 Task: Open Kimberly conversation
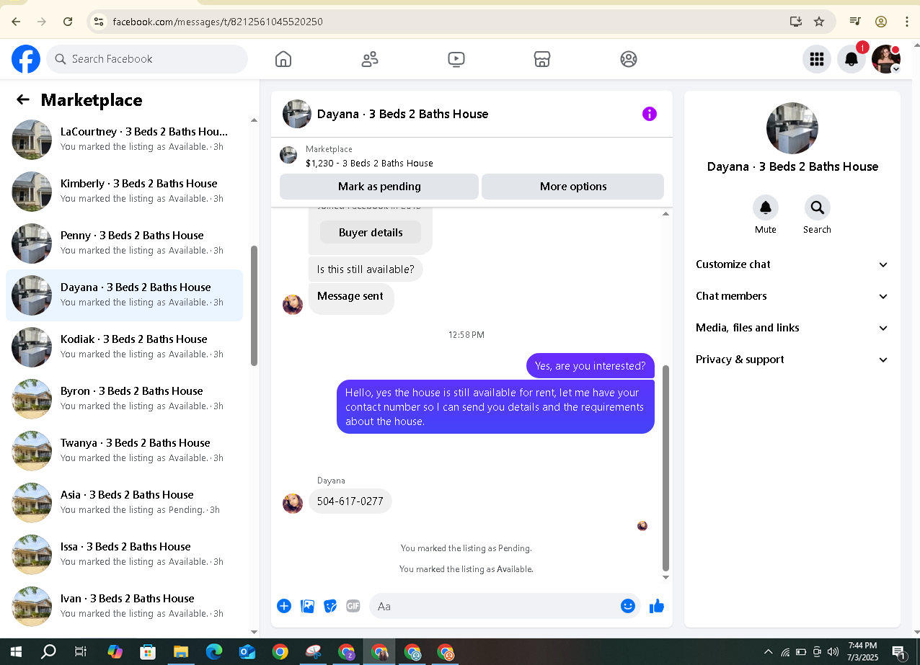[124, 192]
